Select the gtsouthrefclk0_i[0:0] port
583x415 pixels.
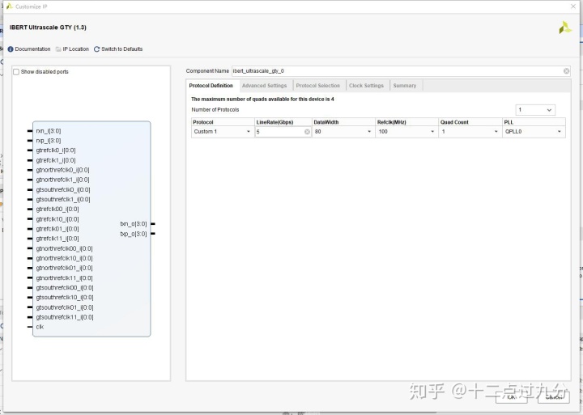point(63,189)
